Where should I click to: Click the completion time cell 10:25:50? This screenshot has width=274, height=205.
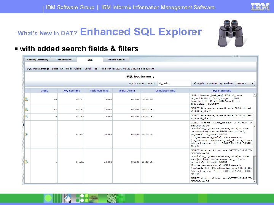click(165, 99)
